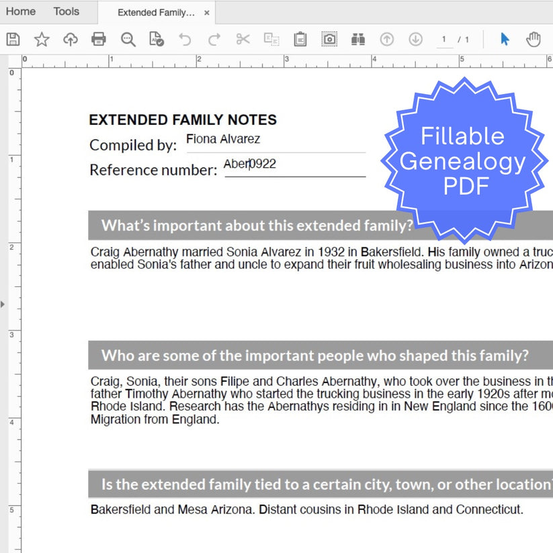Image resolution: width=553 pixels, height=553 pixels.
Task: Share the document via the cloud icon
Action: point(70,38)
